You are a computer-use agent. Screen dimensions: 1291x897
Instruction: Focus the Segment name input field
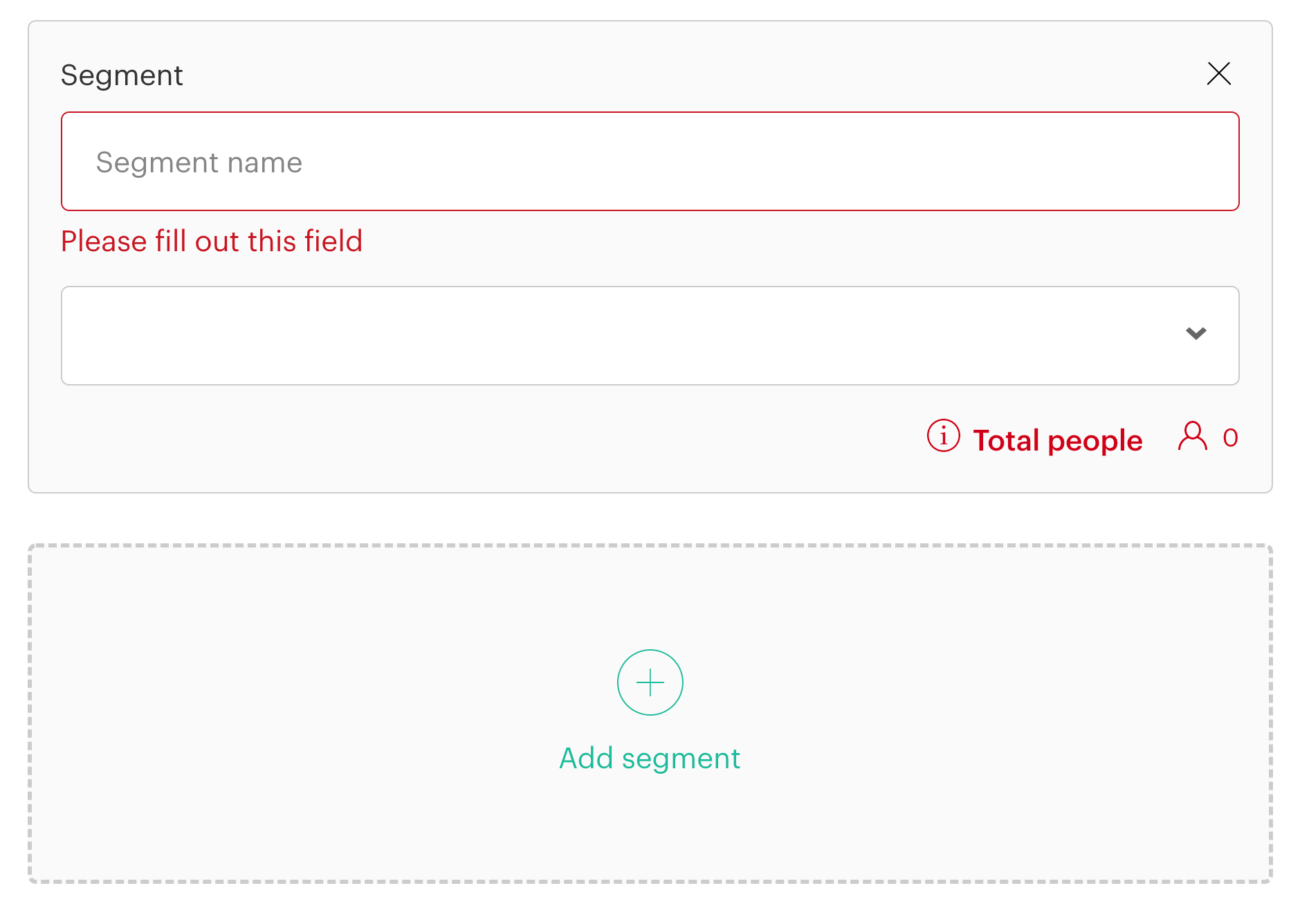650,161
